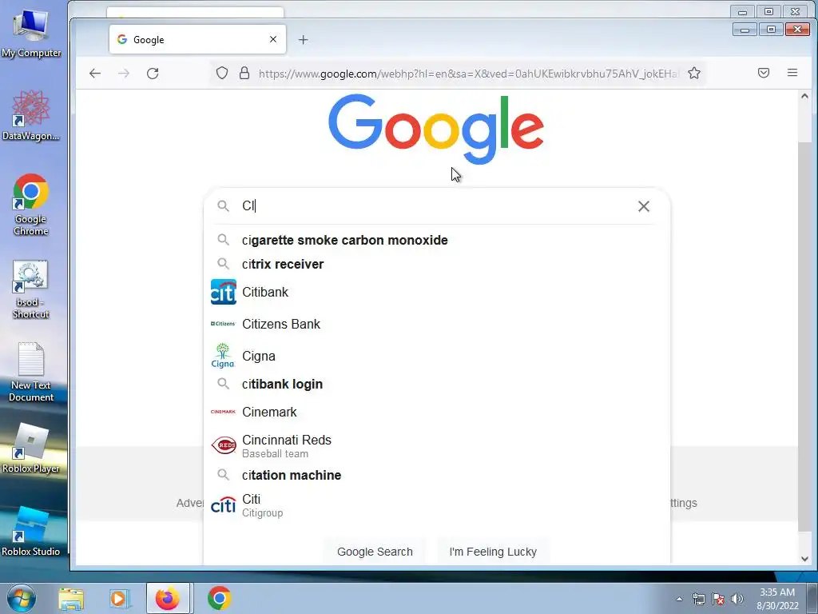Clear the search box with X
The image size is (818, 614).
[644, 206]
